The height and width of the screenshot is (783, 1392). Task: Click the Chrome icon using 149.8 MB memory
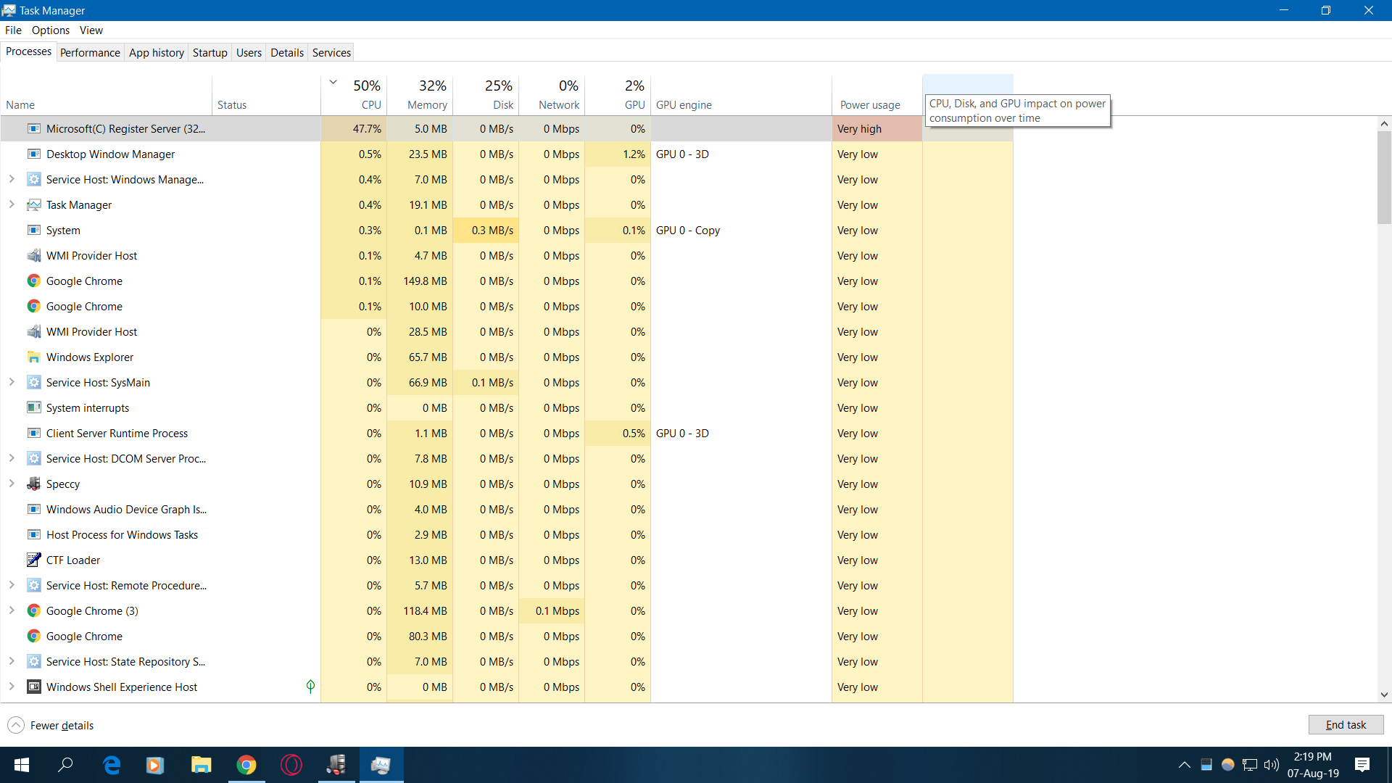tap(33, 281)
